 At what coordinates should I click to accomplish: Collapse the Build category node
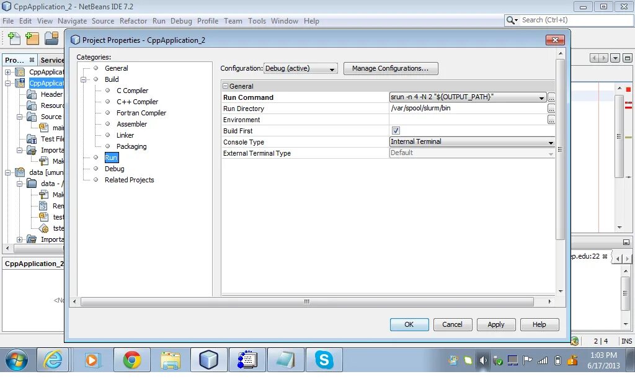pos(84,80)
